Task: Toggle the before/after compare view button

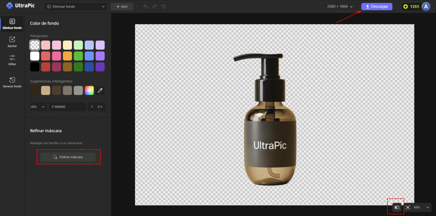Action: pyautogui.click(x=397, y=207)
